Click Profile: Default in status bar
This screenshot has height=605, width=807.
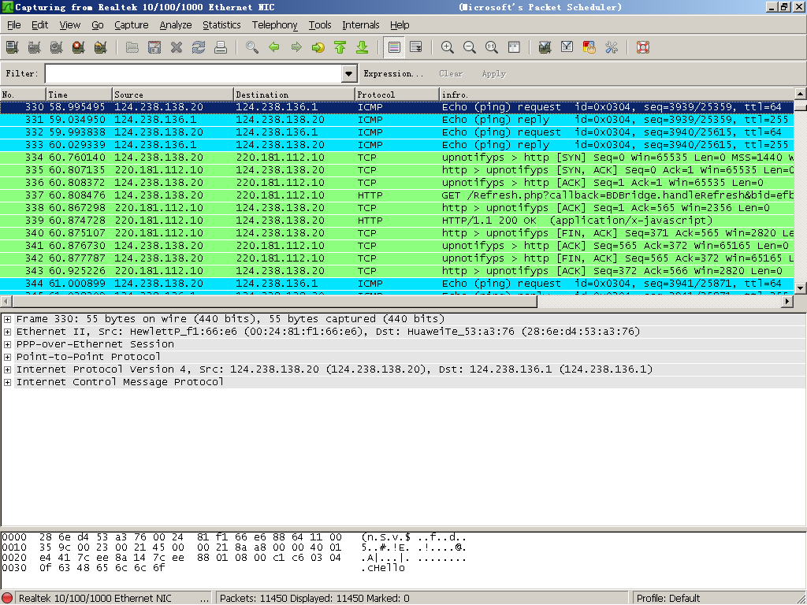668,599
